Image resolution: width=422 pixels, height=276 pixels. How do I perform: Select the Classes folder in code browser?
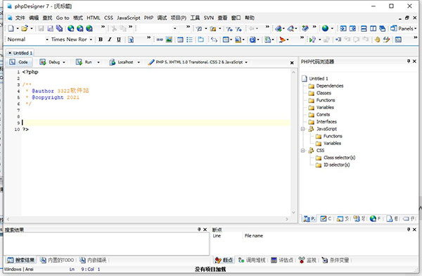pyautogui.click(x=320, y=93)
